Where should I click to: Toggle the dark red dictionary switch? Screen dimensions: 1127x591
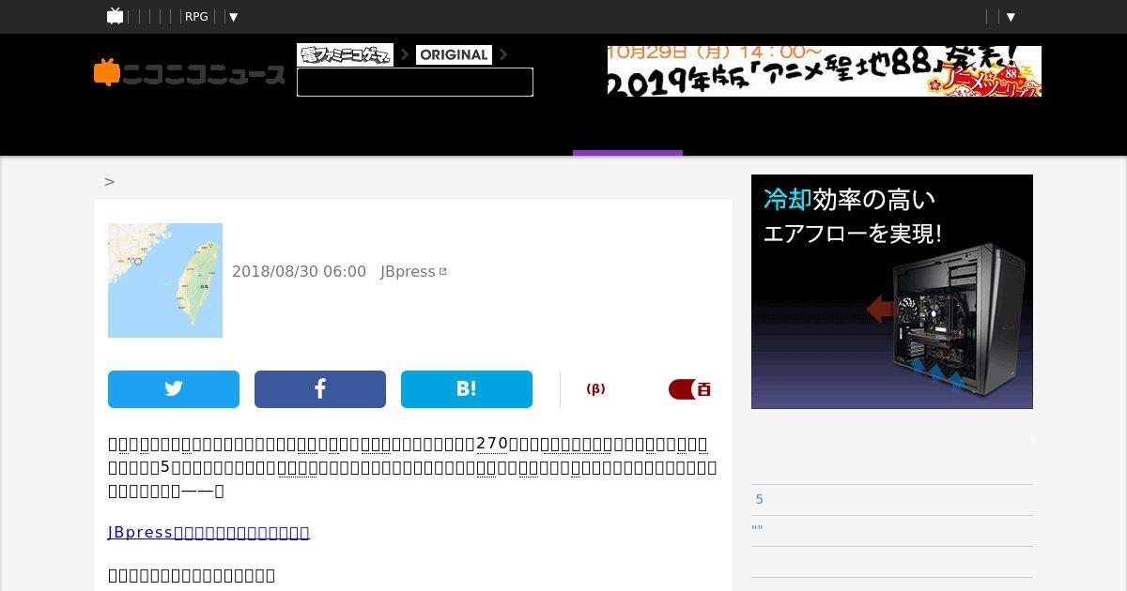tap(689, 389)
